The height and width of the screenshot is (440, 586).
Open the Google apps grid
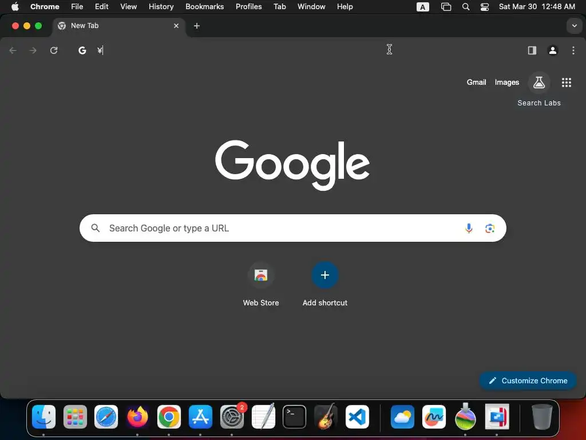566,82
